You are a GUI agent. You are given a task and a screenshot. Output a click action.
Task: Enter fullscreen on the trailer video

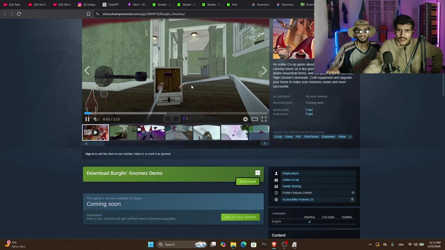pyautogui.click(x=264, y=119)
